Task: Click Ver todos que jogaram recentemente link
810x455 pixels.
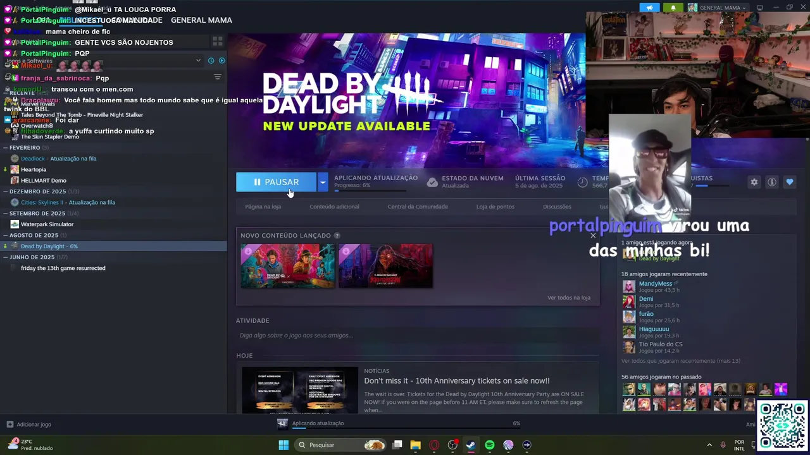Action: [681, 361]
